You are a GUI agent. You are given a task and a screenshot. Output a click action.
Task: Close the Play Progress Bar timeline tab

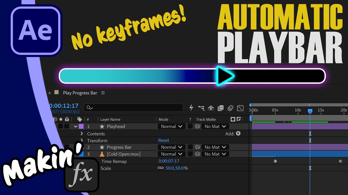coord(49,93)
